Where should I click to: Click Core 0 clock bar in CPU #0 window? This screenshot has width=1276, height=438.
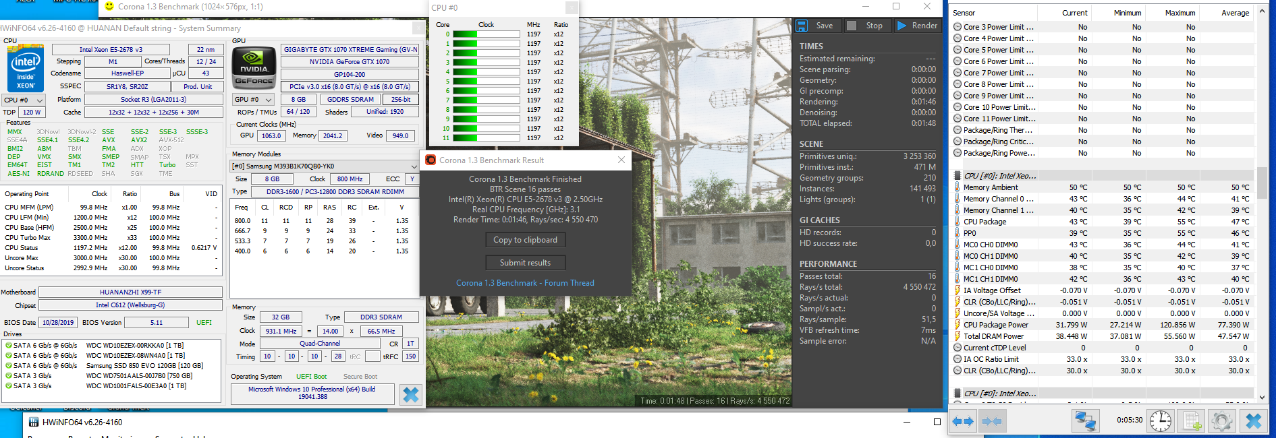point(486,34)
